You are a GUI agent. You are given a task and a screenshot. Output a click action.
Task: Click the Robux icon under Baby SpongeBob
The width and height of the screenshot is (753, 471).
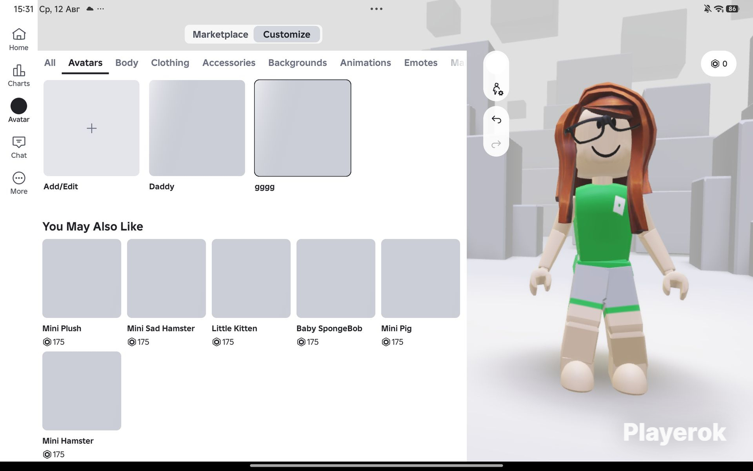pos(301,342)
